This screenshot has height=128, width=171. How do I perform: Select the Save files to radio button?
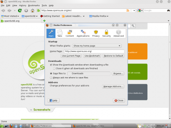(x=51, y=74)
